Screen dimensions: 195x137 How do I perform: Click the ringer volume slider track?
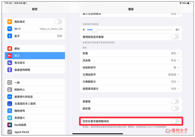coord(132,30)
